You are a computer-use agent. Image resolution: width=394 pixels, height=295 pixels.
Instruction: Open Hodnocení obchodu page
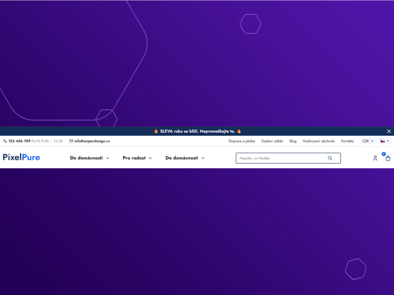319,141
